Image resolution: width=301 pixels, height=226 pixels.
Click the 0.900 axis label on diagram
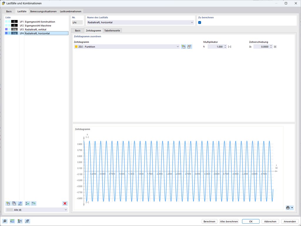point(80,144)
